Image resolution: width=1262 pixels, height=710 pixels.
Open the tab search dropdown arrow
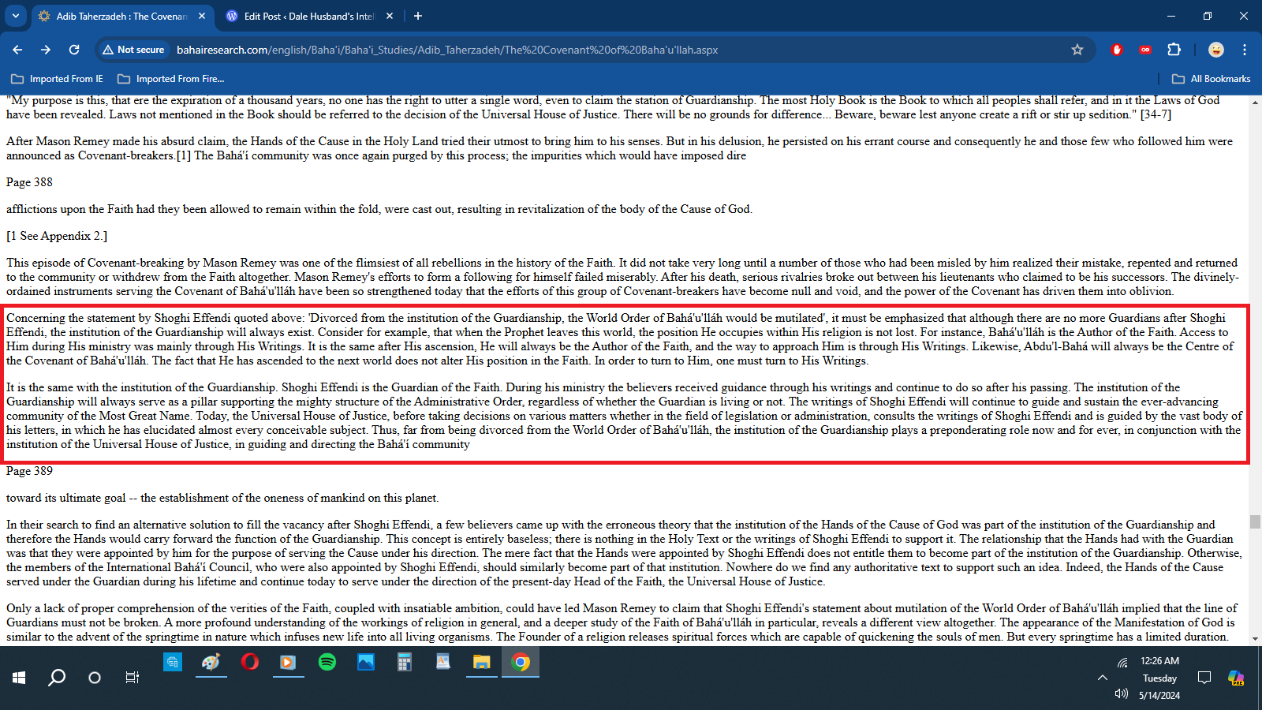coord(16,16)
